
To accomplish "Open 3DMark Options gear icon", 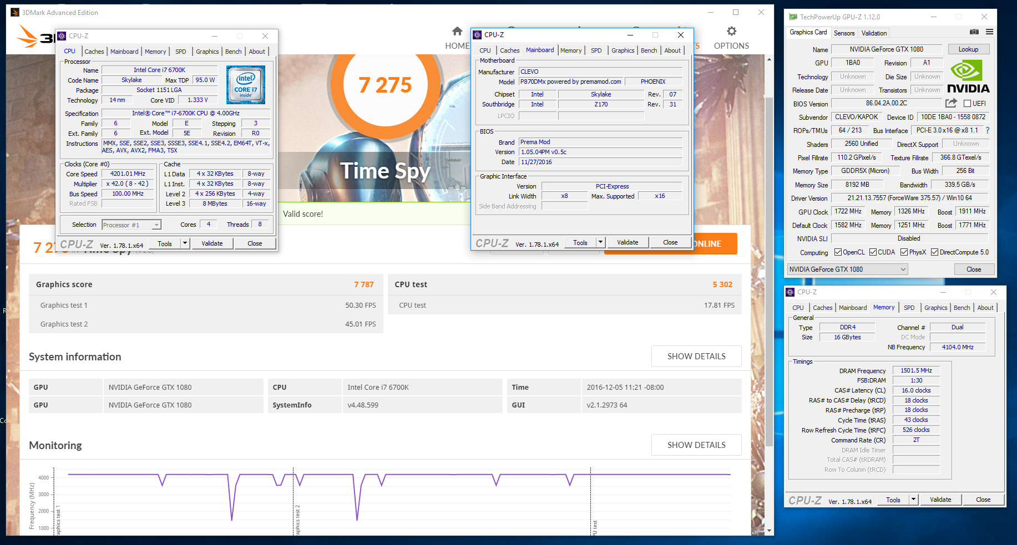I will [x=731, y=31].
